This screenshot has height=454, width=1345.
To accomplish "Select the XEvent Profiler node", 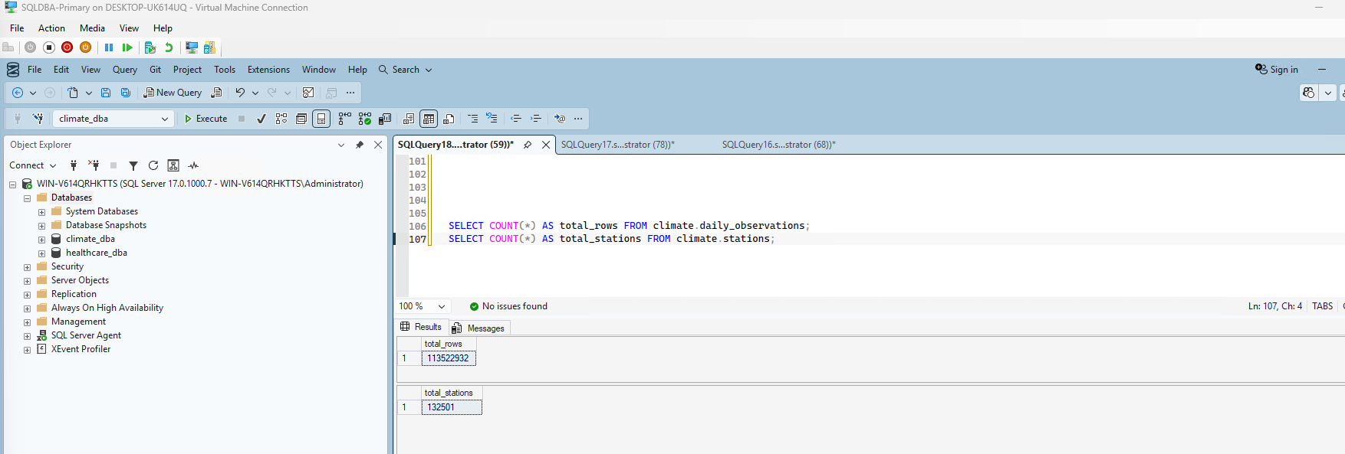I will coord(81,349).
